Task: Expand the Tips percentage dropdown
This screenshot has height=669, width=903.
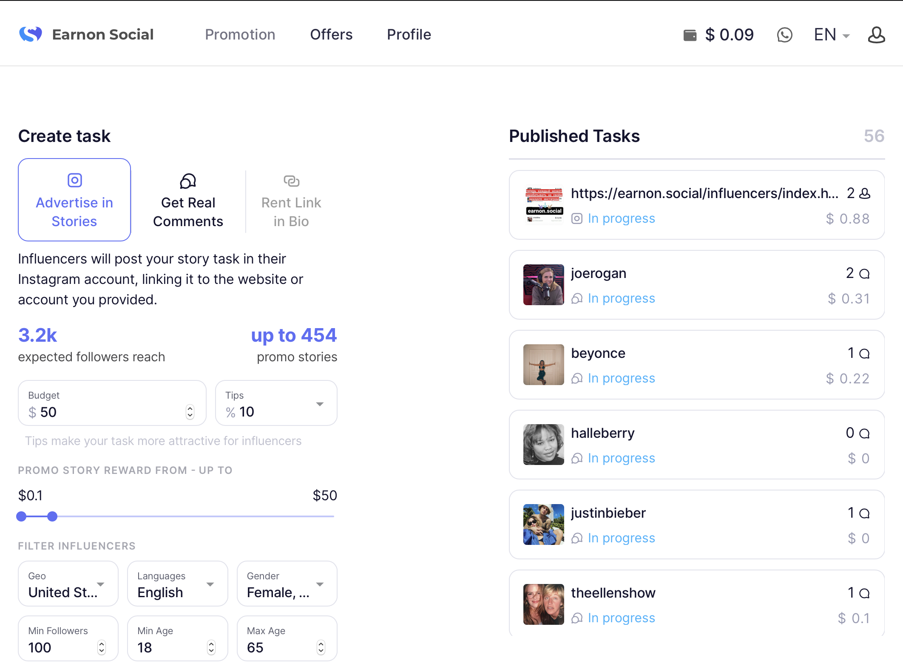Action: pyautogui.click(x=320, y=404)
